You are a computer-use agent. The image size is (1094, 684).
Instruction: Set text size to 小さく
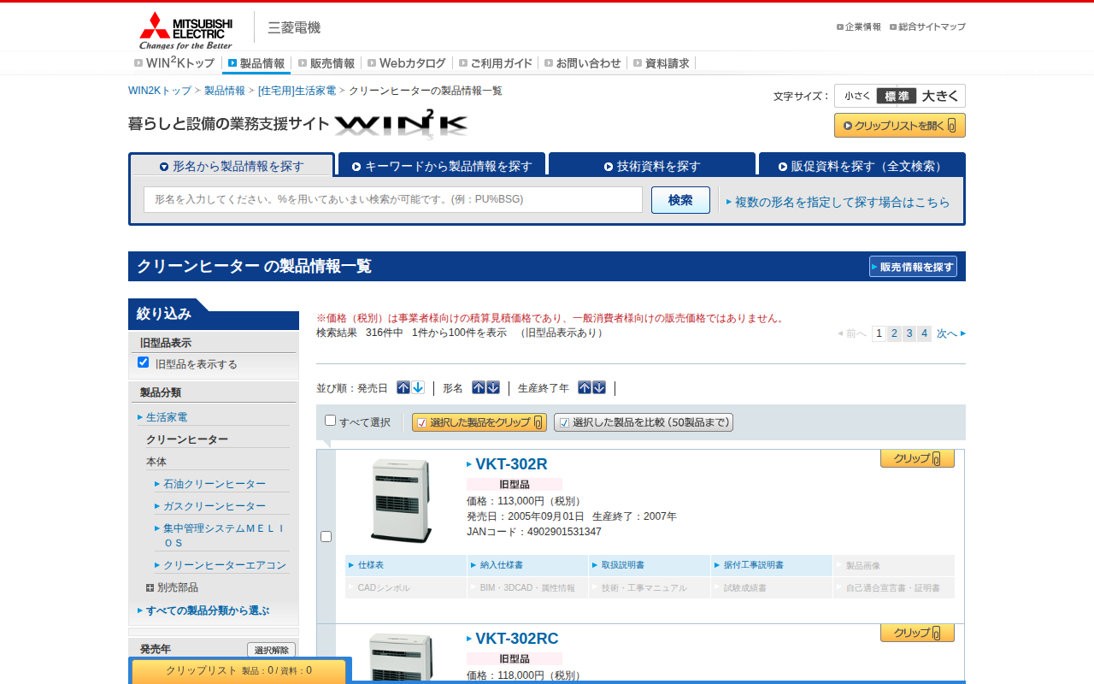pos(857,96)
